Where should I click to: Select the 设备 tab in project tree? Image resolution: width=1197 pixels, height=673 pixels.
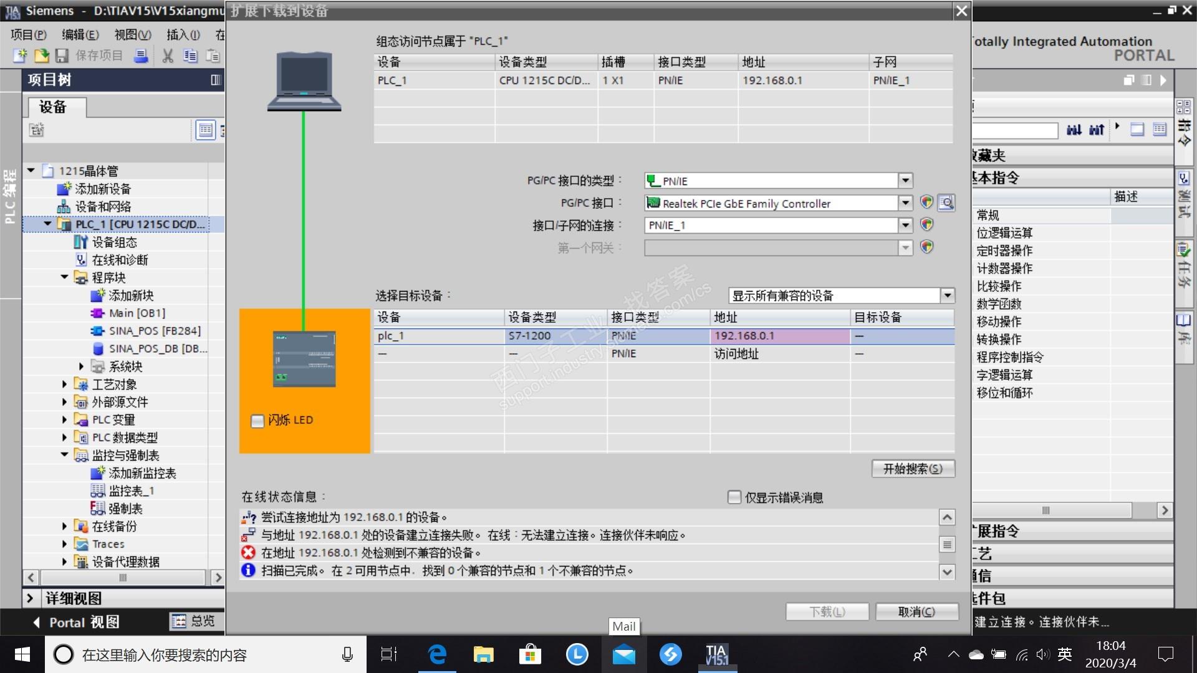pyautogui.click(x=53, y=107)
